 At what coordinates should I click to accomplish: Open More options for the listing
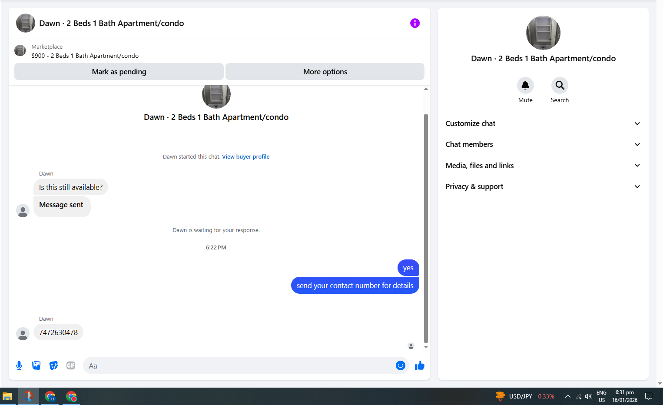click(325, 72)
